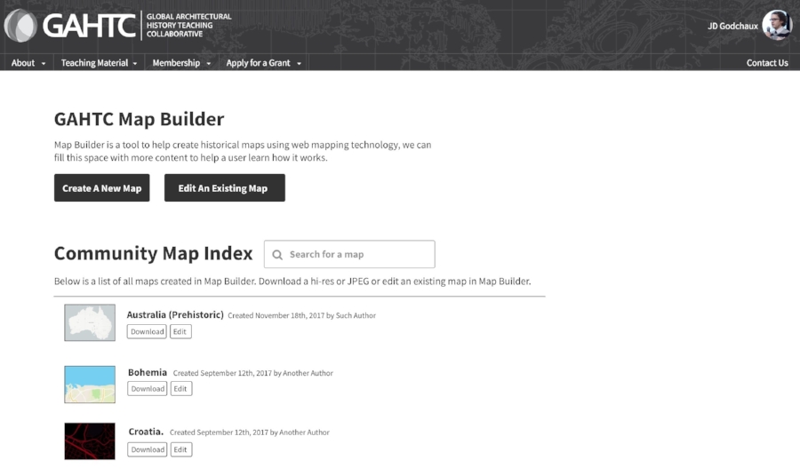
Task: Download the Bohemia map
Action: pyautogui.click(x=148, y=389)
